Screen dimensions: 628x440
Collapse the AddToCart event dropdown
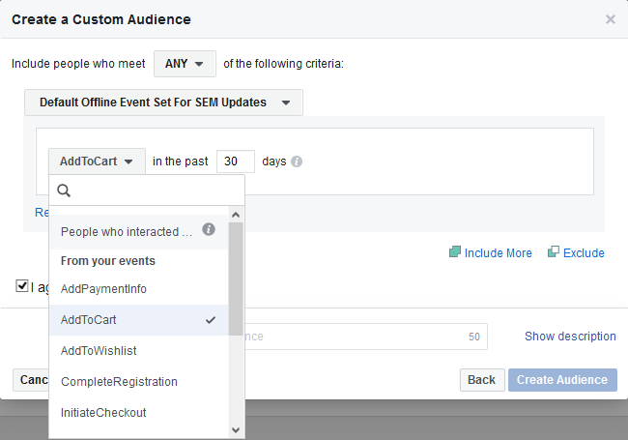[97, 161]
